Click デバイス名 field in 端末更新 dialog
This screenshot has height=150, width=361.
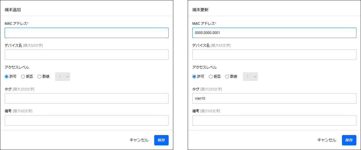[x=274, y=55]
